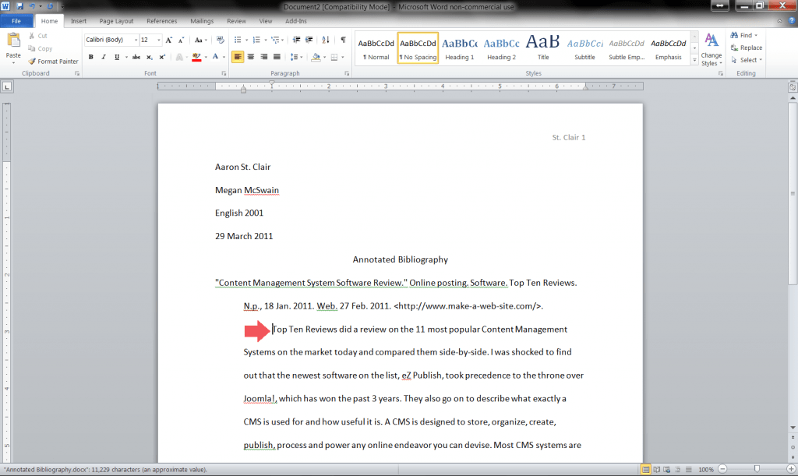Apply strikethrough with the abc icon
The height and width of the screenshot is (476, 798).
[x=136, y=57]
